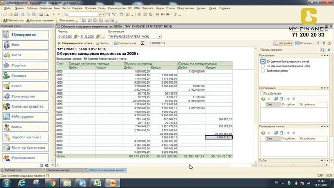The height and width of the screenshot is (188, 334).
Task: Switch to the Закрытие месяца tab
Action: (63, 170)
